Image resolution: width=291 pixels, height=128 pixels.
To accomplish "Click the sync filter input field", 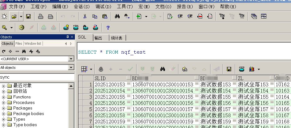I will click(37, 77).
